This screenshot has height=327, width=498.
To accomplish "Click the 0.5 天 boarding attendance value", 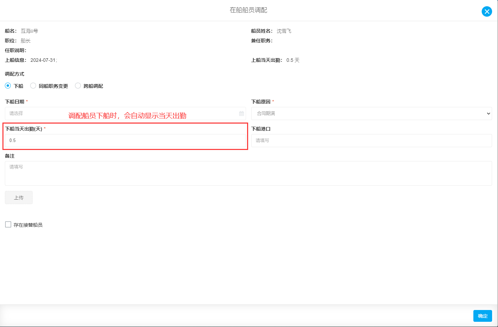I will click(293, 60).
